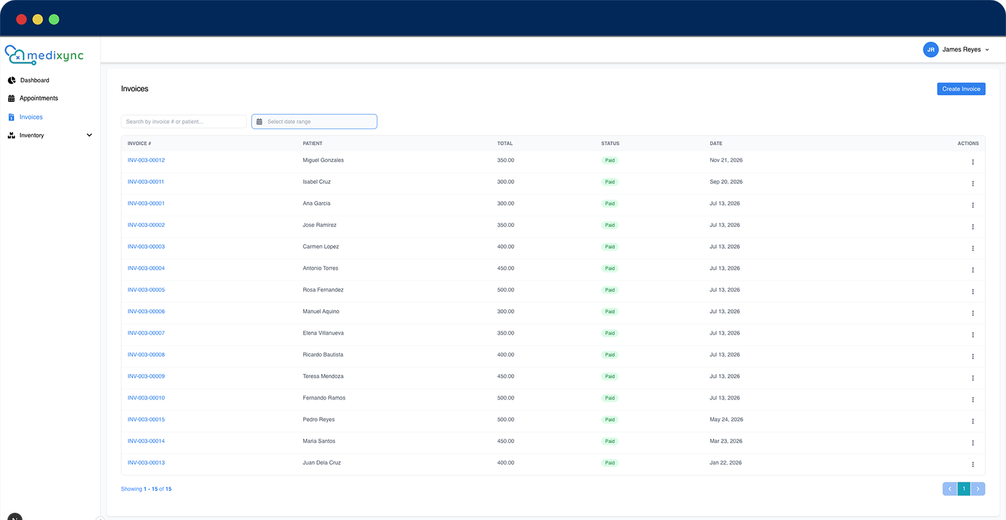Open invoice link INV-003-00015
Screen dimensions: 1006x520
(x=146, y=419)
